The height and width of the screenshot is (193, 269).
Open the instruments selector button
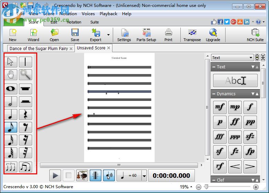click(82, 175)
